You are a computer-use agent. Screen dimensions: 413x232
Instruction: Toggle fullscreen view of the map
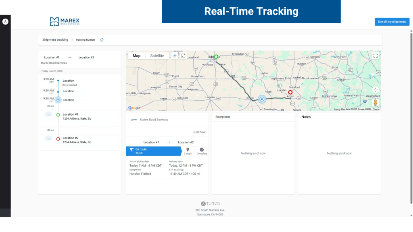[x=375, y=56]
